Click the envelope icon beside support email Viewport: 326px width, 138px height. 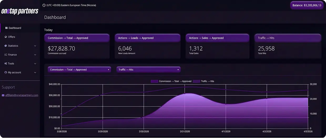tap(3, 95)
